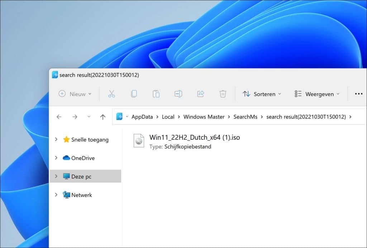The image size is (367, 248).
Task: Click the Rename icon in the toolbar
Action: 178,94
